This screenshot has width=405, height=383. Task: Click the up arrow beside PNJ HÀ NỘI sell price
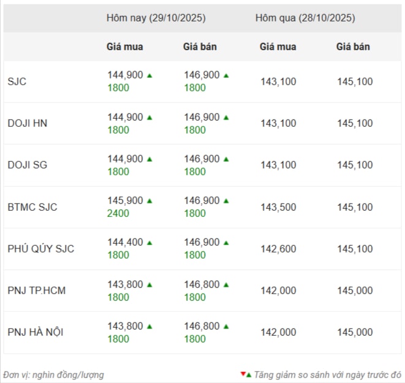click(226, 327)
